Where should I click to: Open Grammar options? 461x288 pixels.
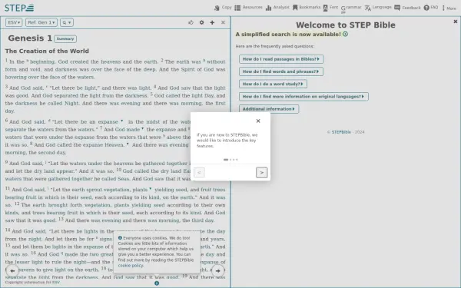[x=351, y=8]
